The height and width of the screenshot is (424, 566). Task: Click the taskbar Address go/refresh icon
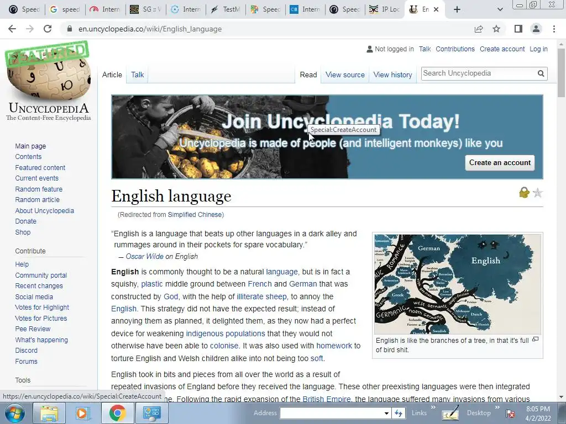[x=399, y=413]
